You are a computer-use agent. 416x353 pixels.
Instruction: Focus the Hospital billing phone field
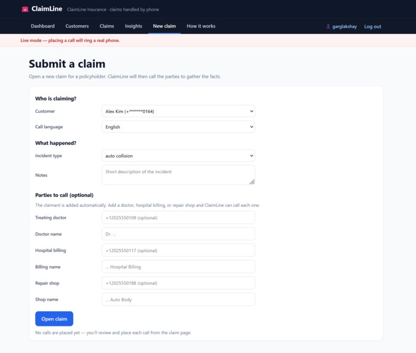(x=178, y=251)
